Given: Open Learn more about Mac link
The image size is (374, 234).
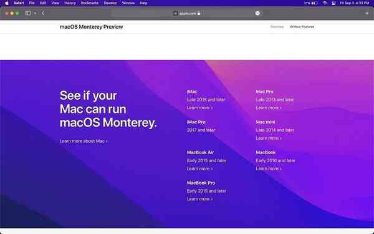Looking at the screenshot, I should coord(84,141).
